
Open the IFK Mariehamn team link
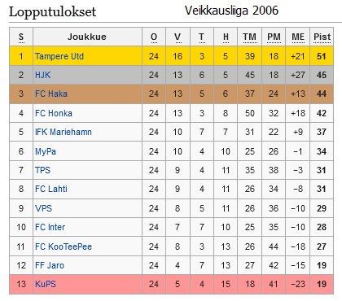pyautogui.click(x=64, y=132)
